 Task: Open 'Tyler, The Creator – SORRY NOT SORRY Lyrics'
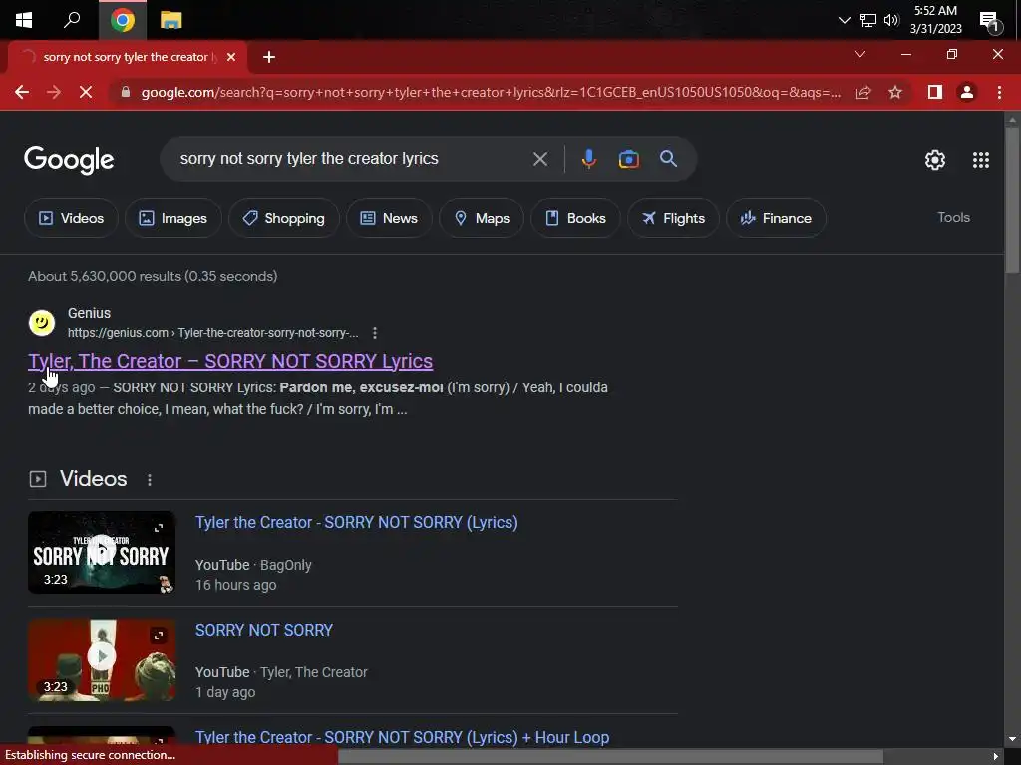[230, 361]
